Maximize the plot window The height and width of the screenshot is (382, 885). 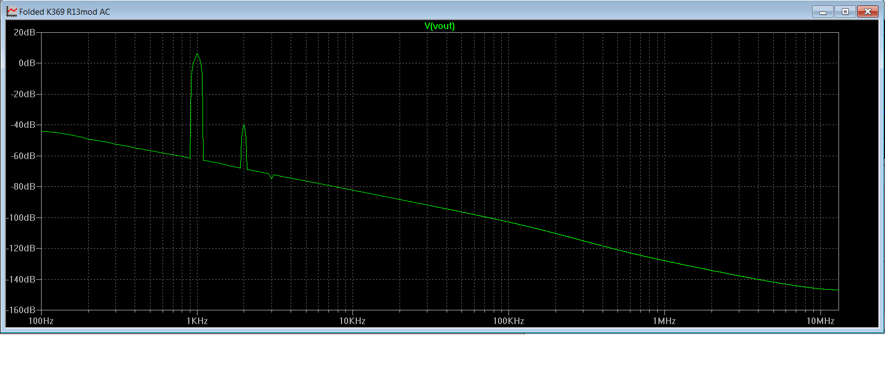click(845, 11)
